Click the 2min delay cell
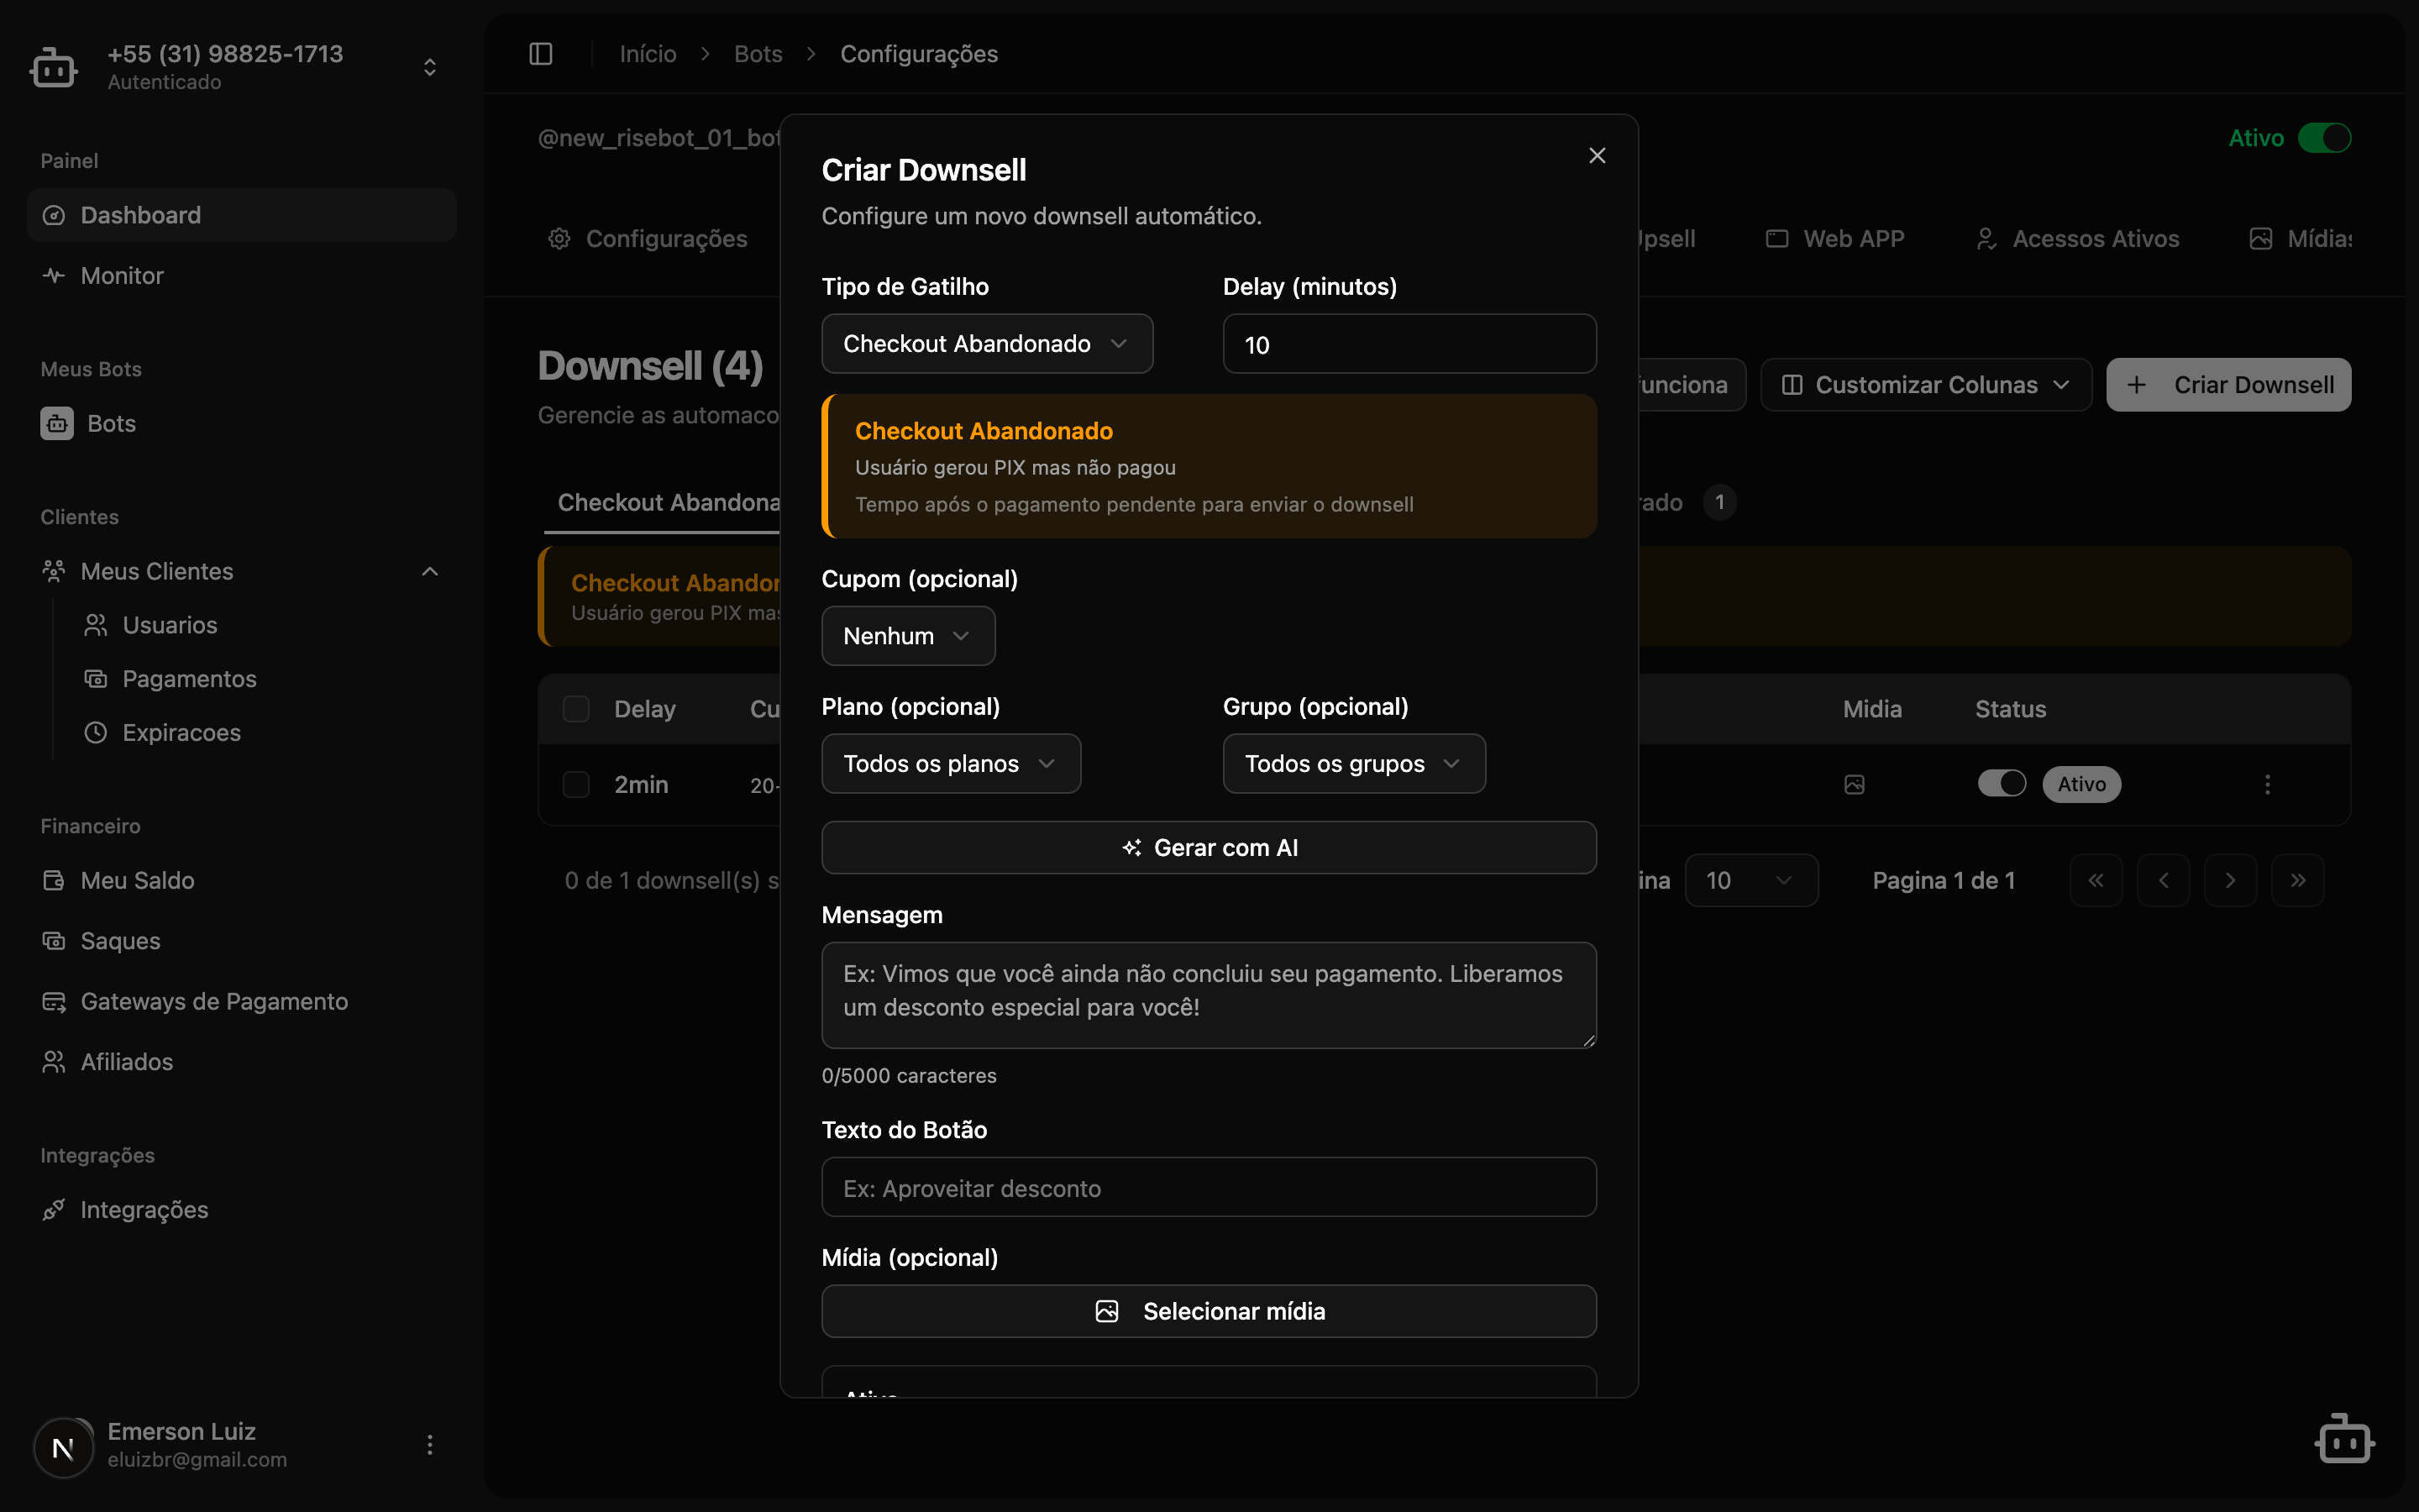The height and width of the screenshot is (1512, 2419). [641, 784]
